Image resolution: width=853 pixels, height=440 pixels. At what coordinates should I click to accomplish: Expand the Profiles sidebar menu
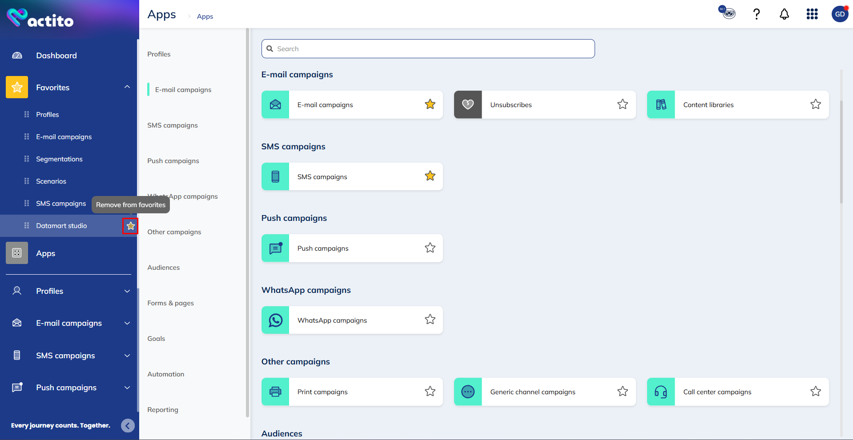coord(127,291)
